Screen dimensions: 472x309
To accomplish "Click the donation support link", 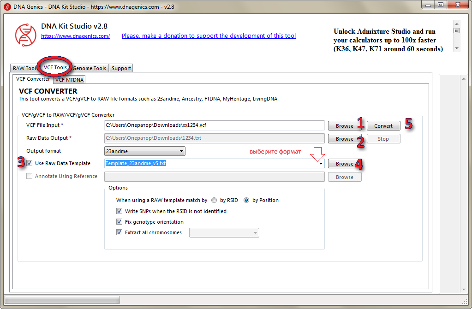I will 209,36.
